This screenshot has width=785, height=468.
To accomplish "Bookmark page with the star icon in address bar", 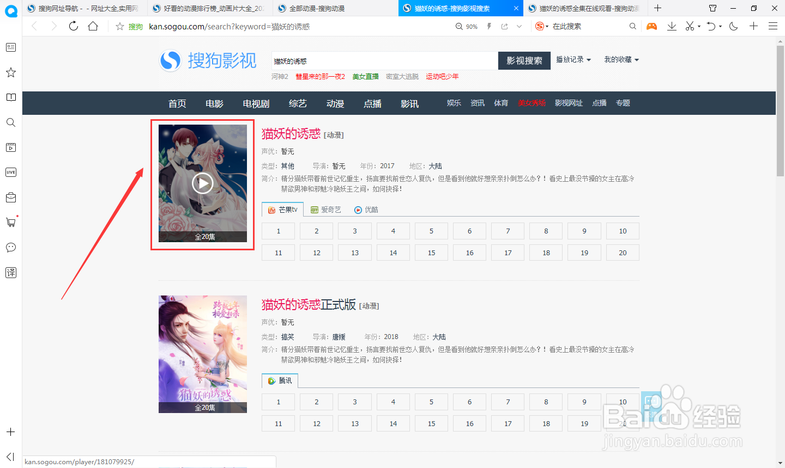I will point(120,26).
